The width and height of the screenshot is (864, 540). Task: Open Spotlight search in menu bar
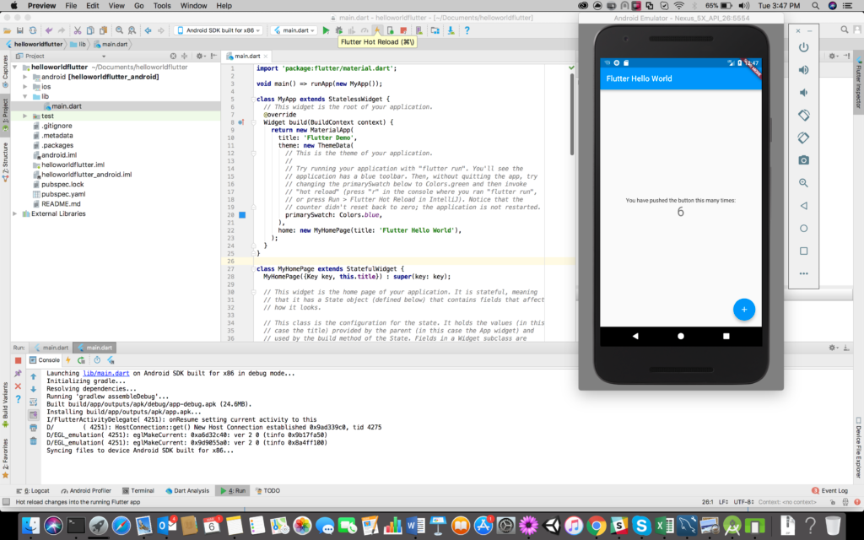pos(815,6)
